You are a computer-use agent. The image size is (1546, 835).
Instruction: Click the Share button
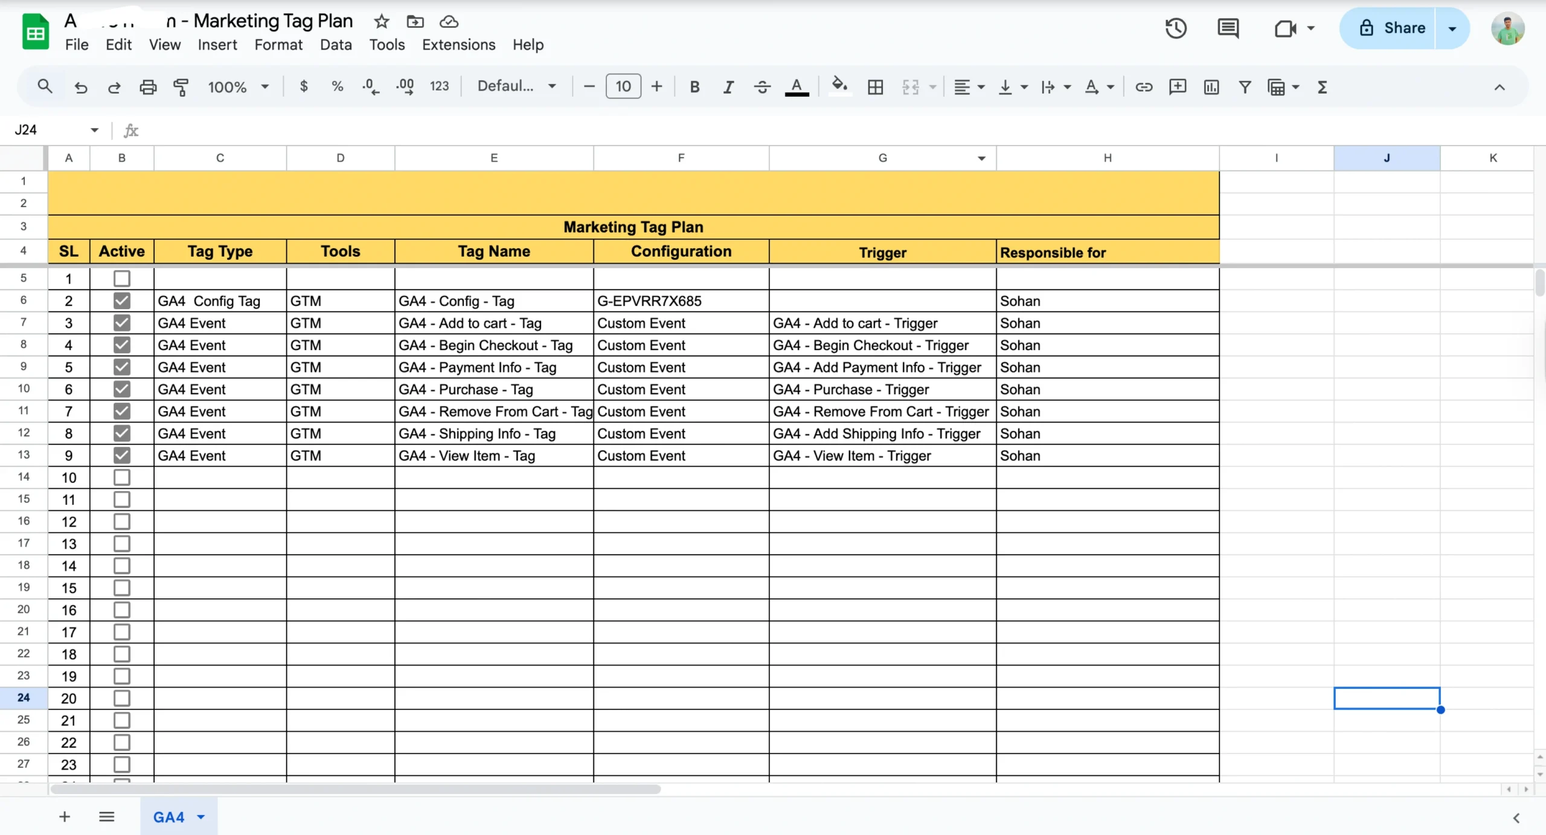(1392, 28)
